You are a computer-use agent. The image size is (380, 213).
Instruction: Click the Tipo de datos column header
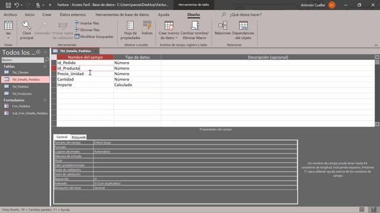[137, 57]
